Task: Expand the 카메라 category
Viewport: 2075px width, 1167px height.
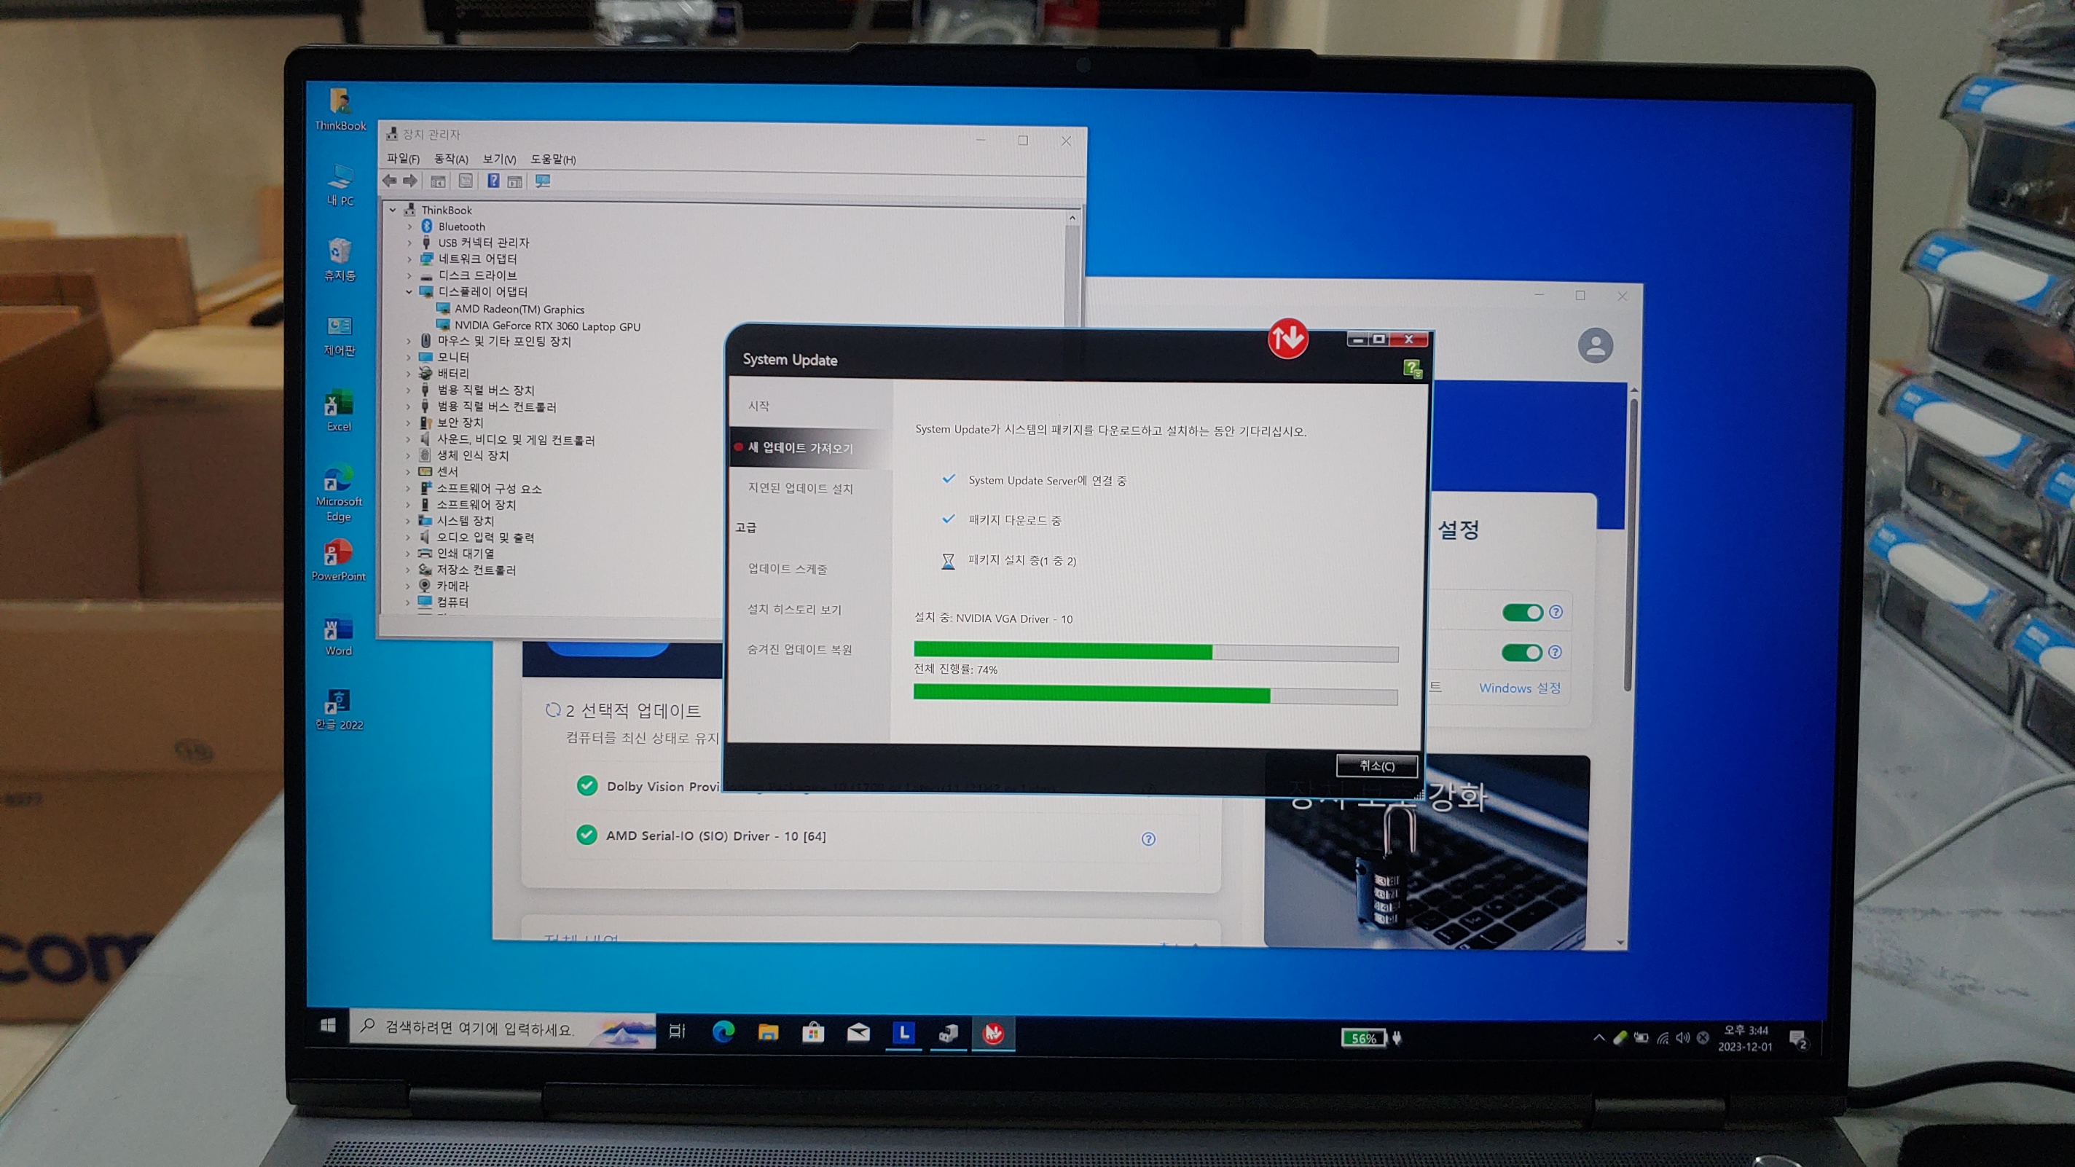Action: (407, 586)
